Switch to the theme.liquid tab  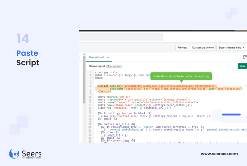tap(97, 57)
